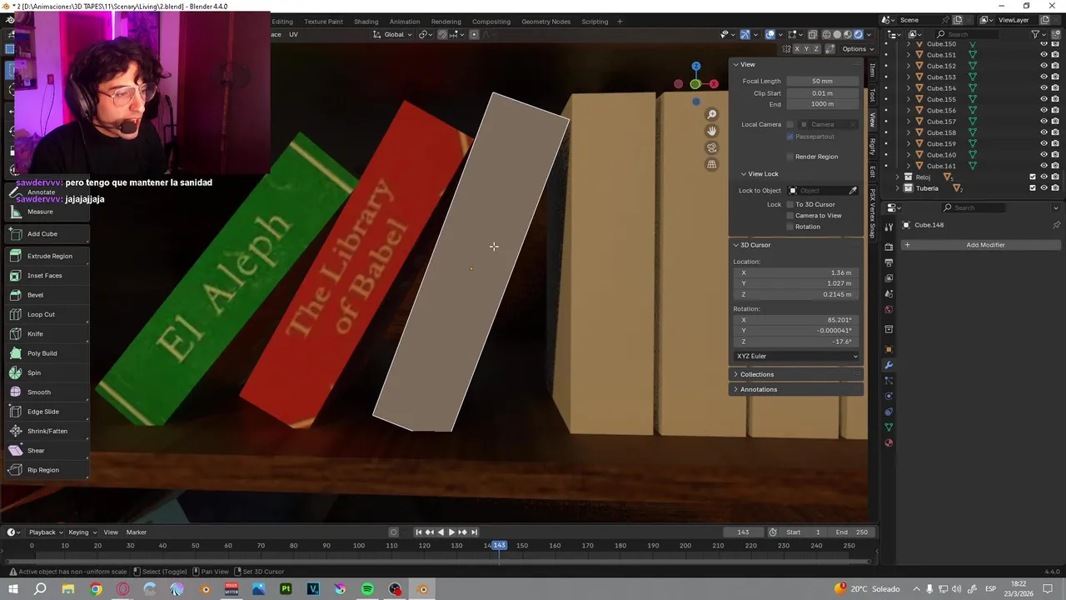Toggle visibility eye of Reloj collection

(x=1044, y=177)
